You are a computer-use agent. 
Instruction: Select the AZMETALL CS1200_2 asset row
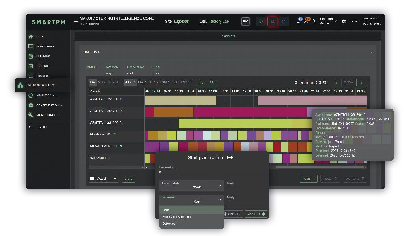coord(116,111)
